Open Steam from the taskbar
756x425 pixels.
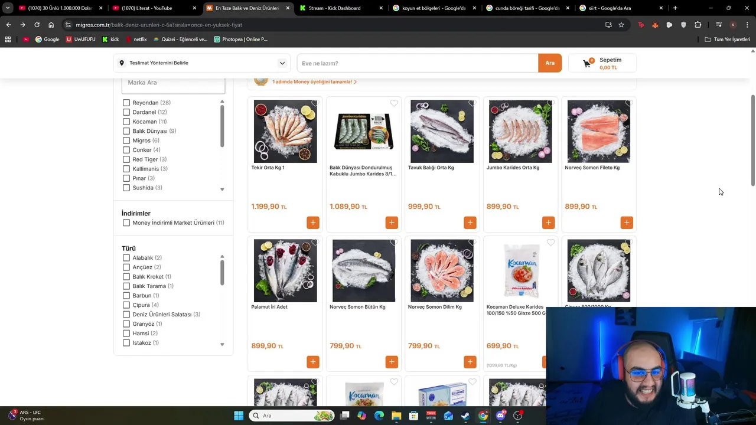point(465,416)
